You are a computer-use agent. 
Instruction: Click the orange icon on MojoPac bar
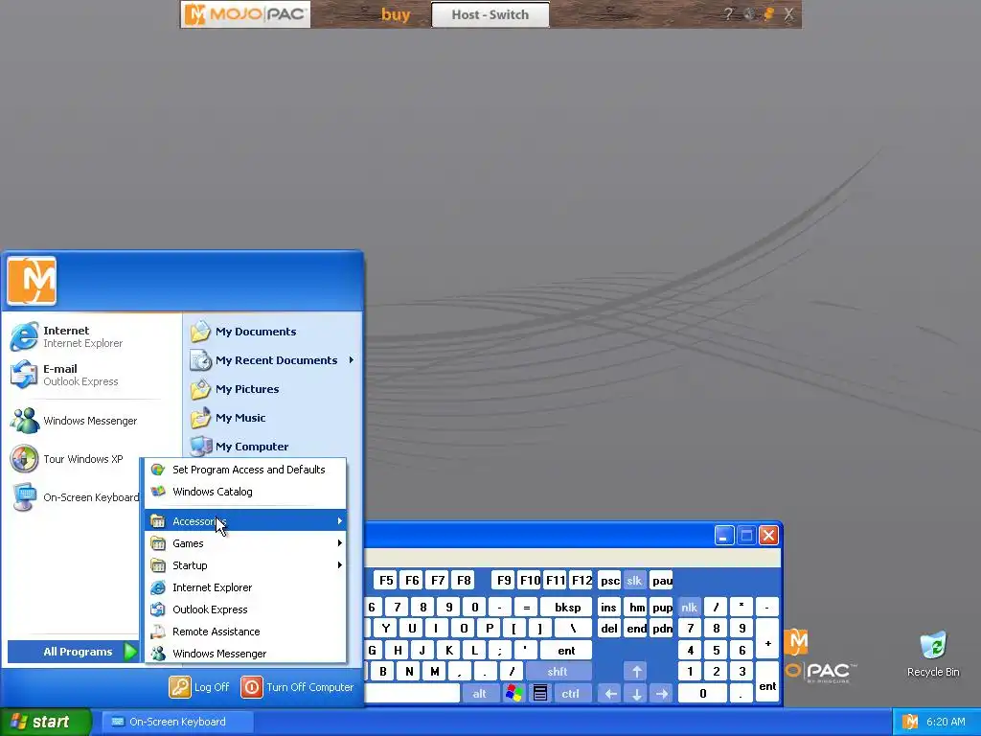point(769,14)
